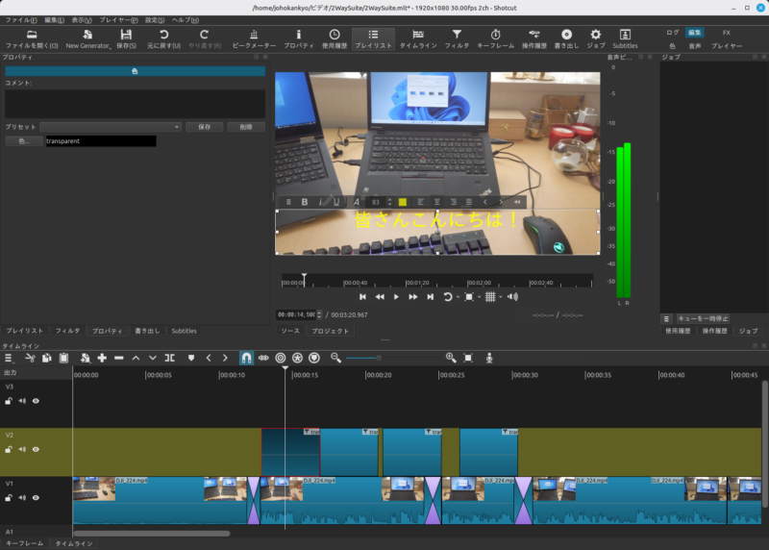Hide track V2 using its eye icon
This screenshot has height=550, width=769.
36,449
